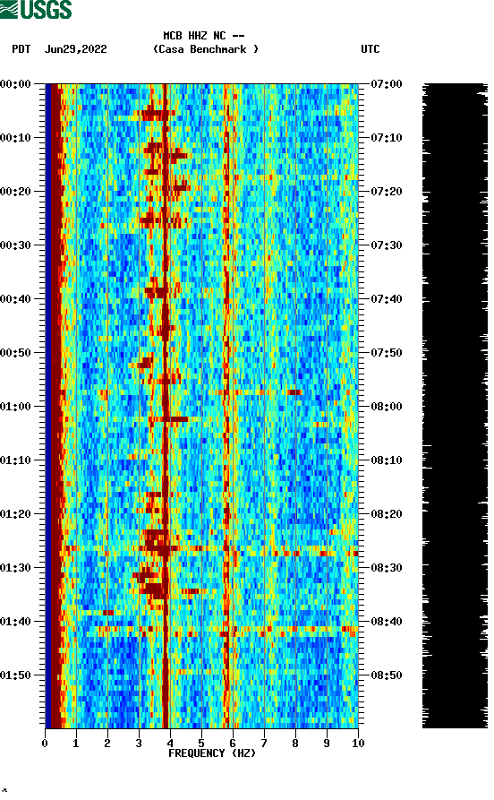Click the 01:10 PDT time label
The height and width of the screenshot is (800, 494).
(x=15, y=460)
